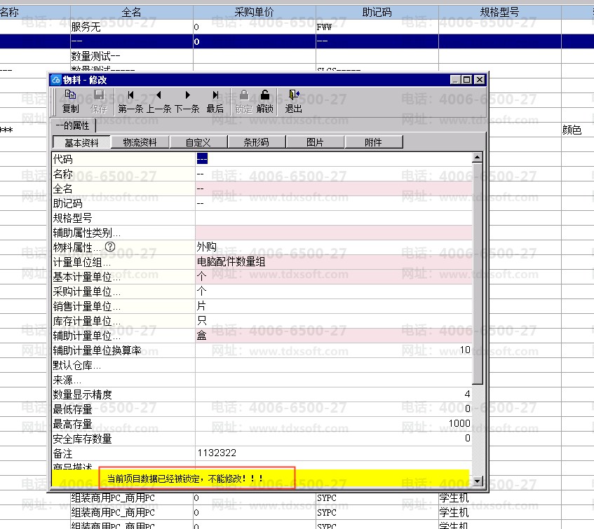Go to the 第一条 first record
594x529 pixels.
130,102
